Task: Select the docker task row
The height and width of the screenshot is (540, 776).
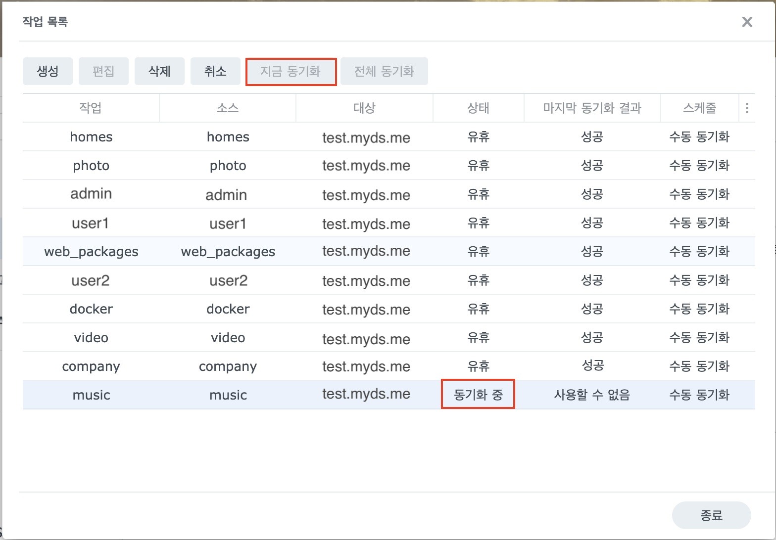Action: (x=91, y=309)
